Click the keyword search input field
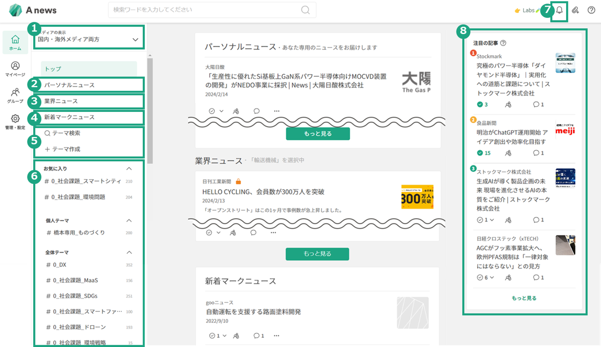 [x=212, y=10]
